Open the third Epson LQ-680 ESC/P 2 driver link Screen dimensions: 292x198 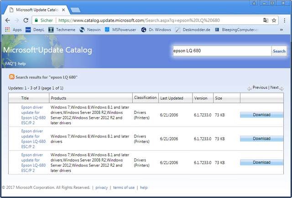[33, 162]
